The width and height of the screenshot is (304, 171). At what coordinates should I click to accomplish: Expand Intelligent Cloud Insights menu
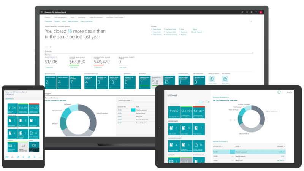pyautogui.click(x=116, y=17)
